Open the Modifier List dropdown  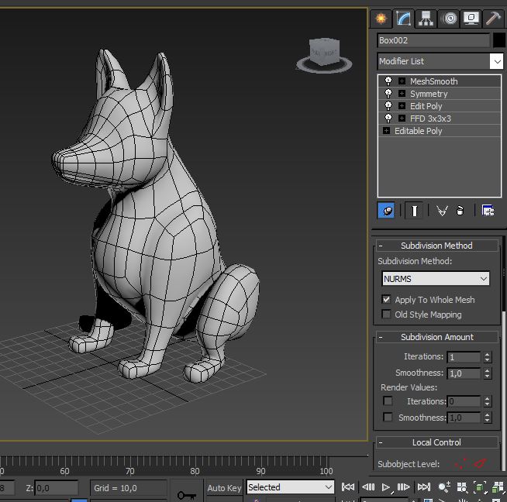[x=496, y=61]
